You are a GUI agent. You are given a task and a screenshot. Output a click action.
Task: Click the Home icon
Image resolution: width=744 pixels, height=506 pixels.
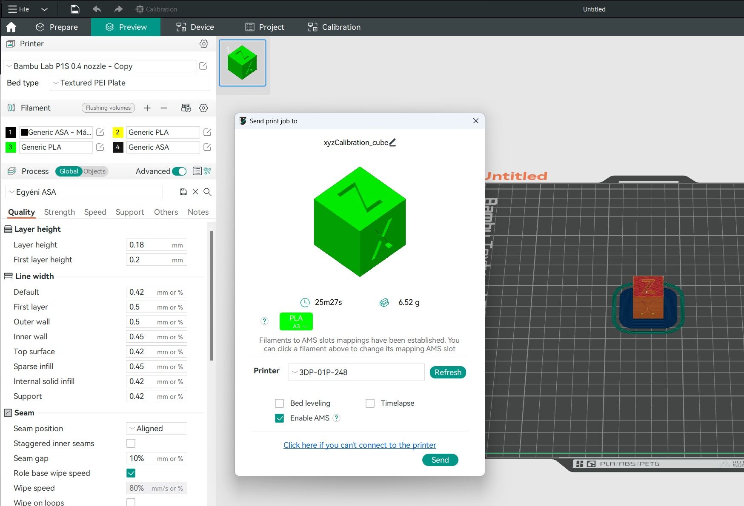(x=11, y=27)
